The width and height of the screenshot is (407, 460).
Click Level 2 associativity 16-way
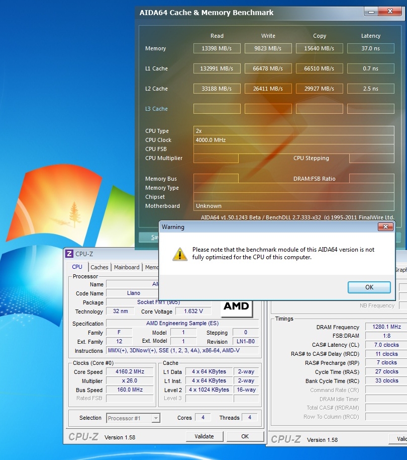coord(246,390)
